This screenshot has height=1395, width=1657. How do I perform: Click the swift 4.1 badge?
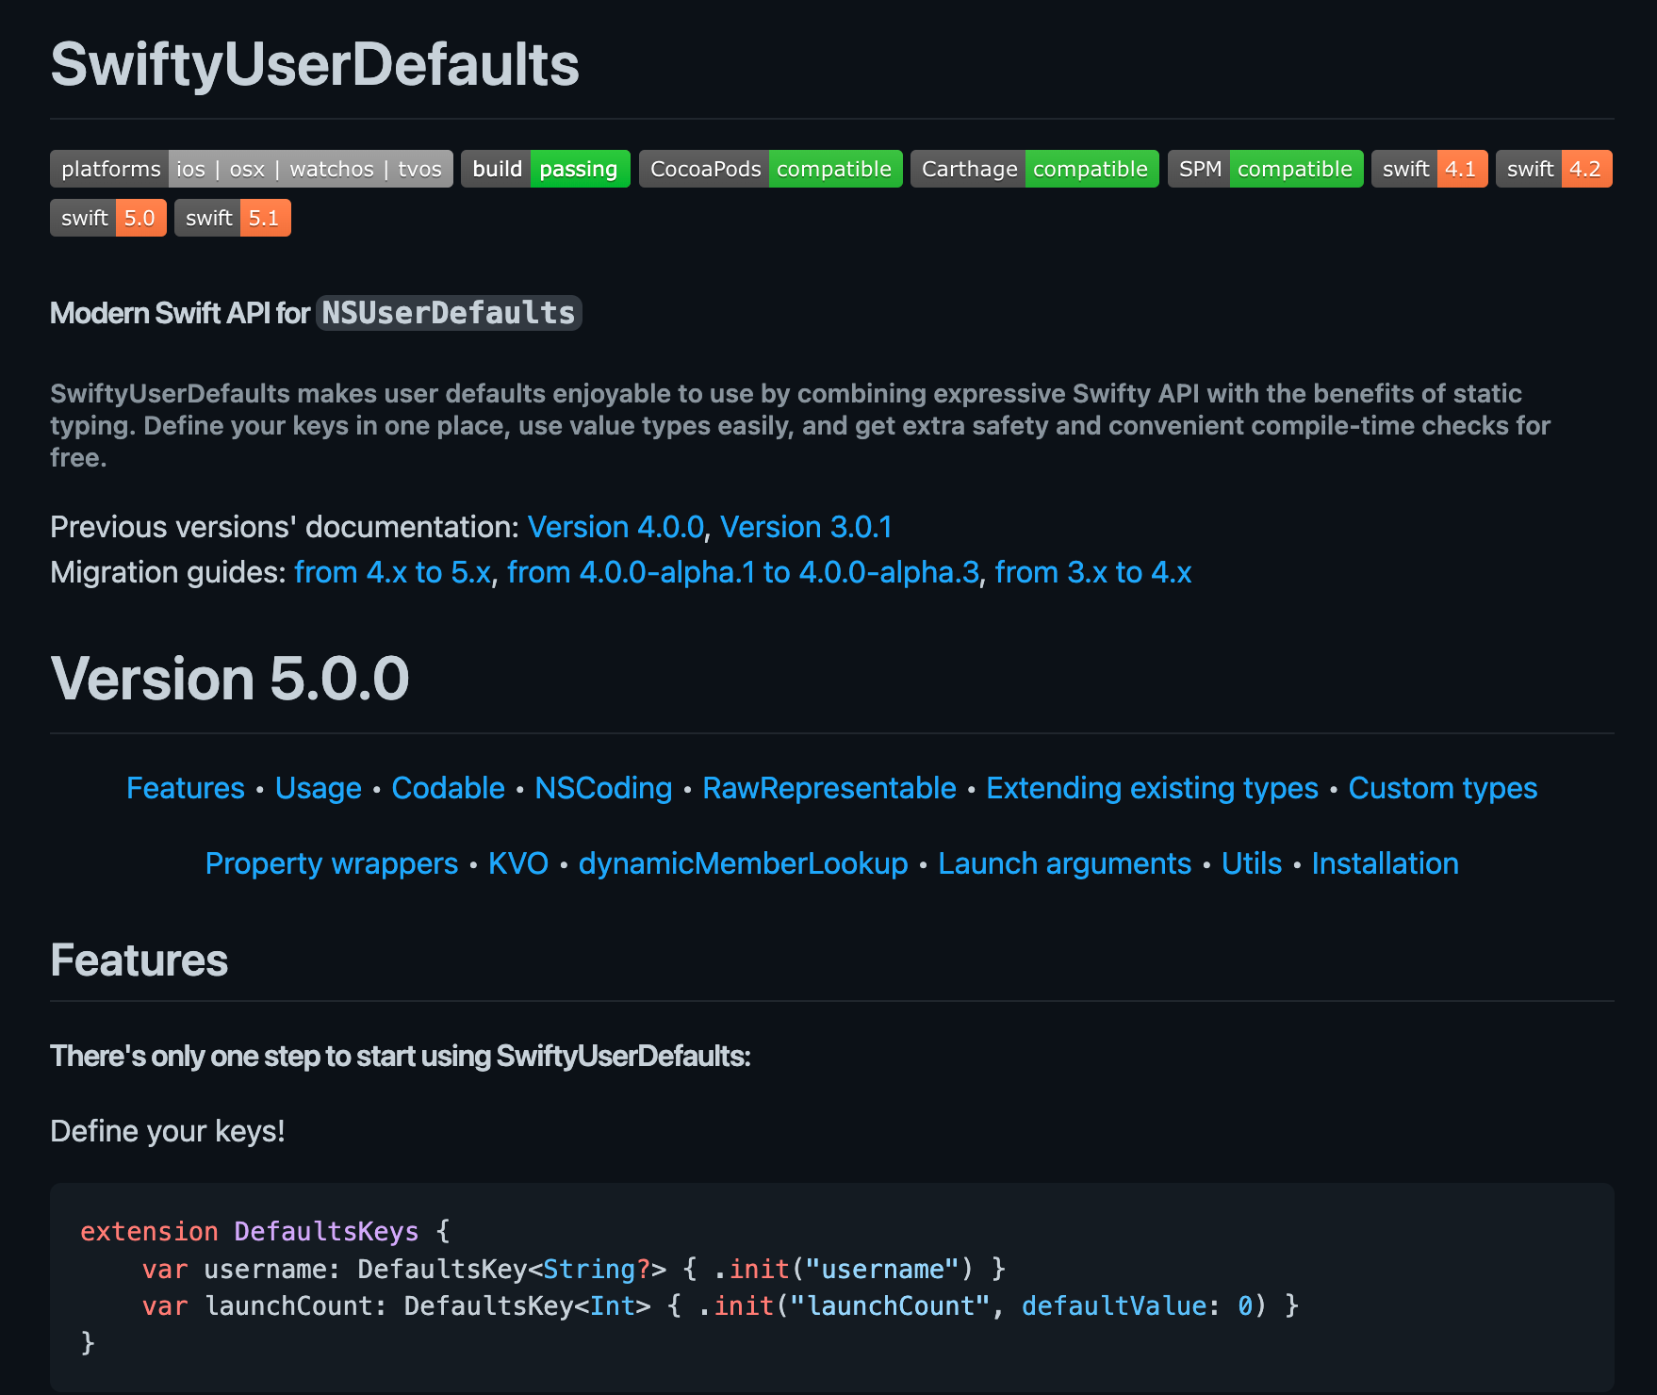[x=1430, y=169]
